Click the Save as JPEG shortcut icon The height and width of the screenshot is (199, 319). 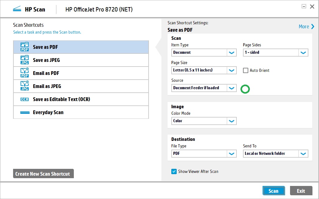(x=25, y=60)
